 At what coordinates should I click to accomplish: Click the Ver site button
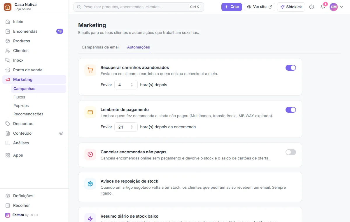point(260,7)
